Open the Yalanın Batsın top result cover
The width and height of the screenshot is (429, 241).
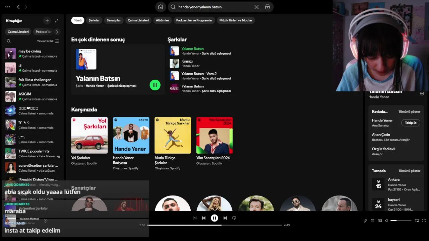[x=86, y=59]
